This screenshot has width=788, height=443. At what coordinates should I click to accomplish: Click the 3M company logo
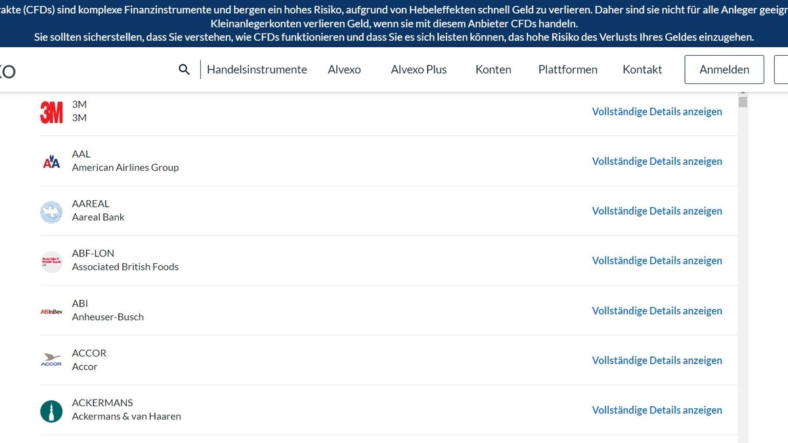coord(51,110)
